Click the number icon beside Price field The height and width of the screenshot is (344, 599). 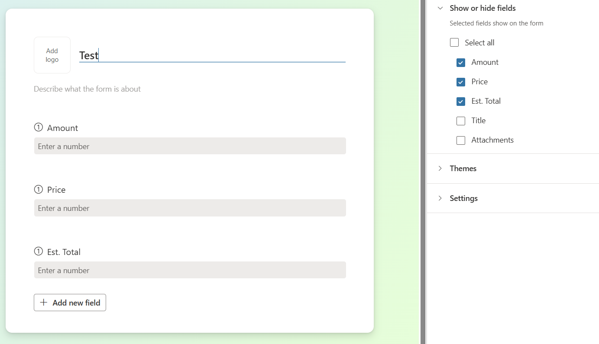(x=38, y=189)
